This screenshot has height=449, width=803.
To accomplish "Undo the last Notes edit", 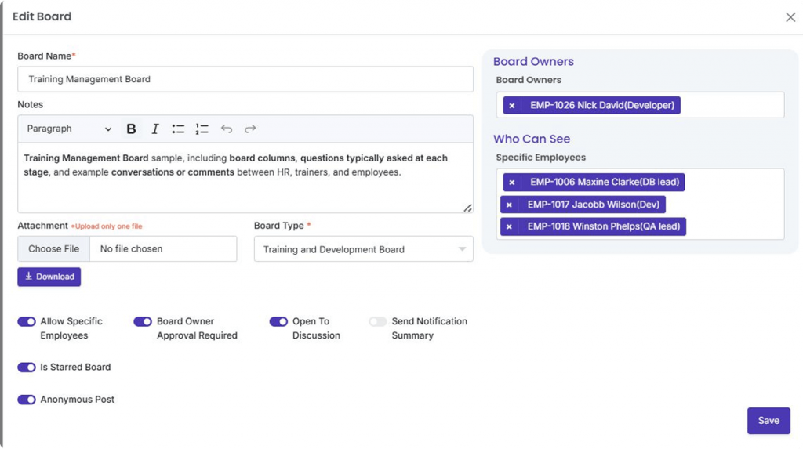I will click(227, 129).
